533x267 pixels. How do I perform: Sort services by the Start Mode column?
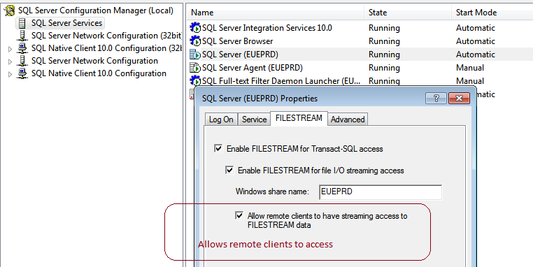476,13
